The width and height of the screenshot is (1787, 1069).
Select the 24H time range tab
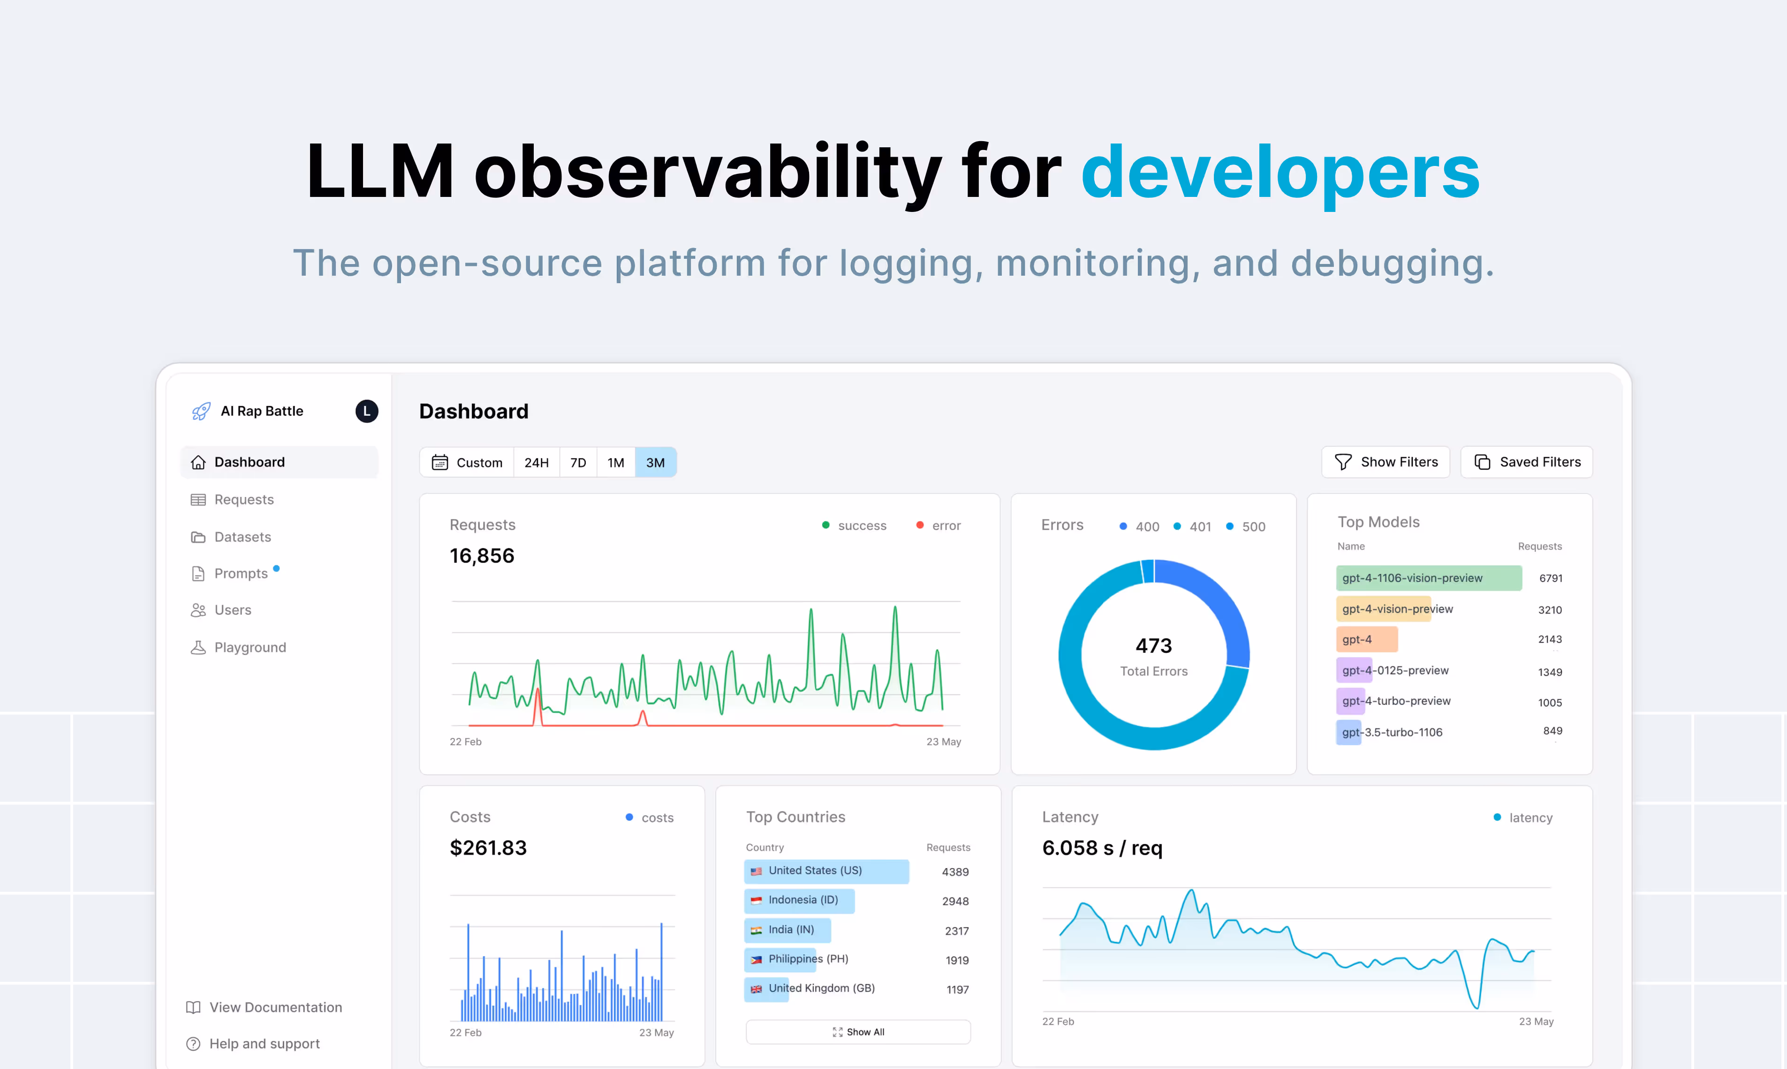coord(536,462)
